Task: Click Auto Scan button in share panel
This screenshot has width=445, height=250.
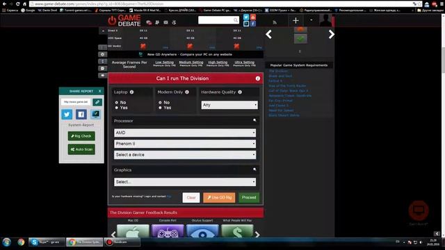Action: pyautogui.click(x=81, y=149)
